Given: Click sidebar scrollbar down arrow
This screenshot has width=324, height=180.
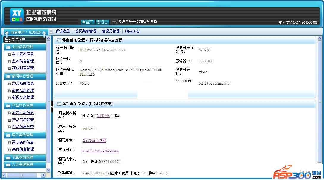Looking at the screenshot, I should click(x=48, y=170).
